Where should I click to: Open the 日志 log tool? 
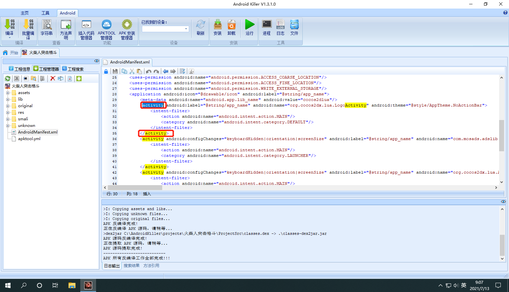click(280, 28)
